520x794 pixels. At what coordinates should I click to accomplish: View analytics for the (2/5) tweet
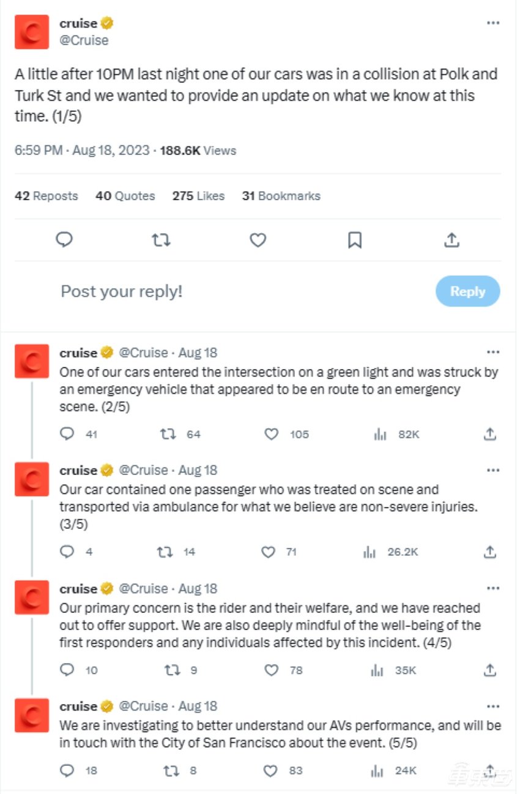click(x=380, y=433)
